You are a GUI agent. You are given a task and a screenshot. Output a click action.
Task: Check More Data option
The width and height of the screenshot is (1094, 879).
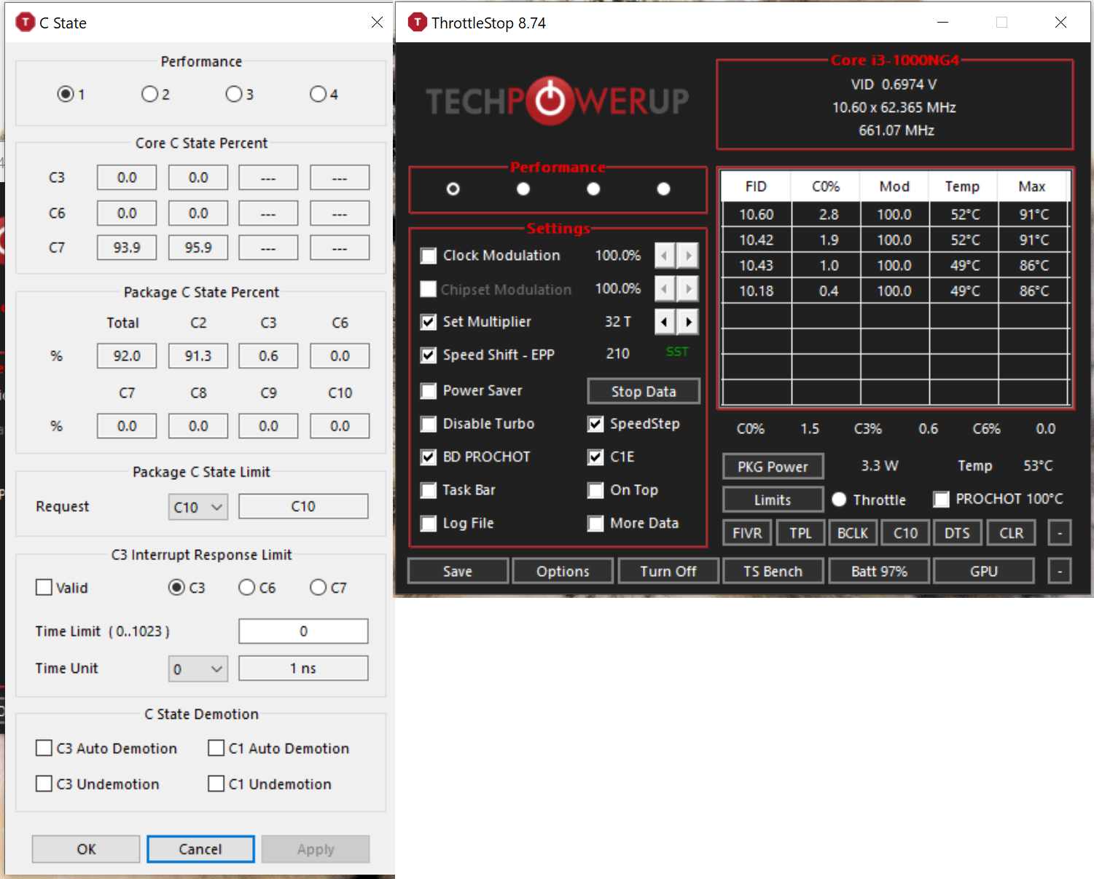595,524
